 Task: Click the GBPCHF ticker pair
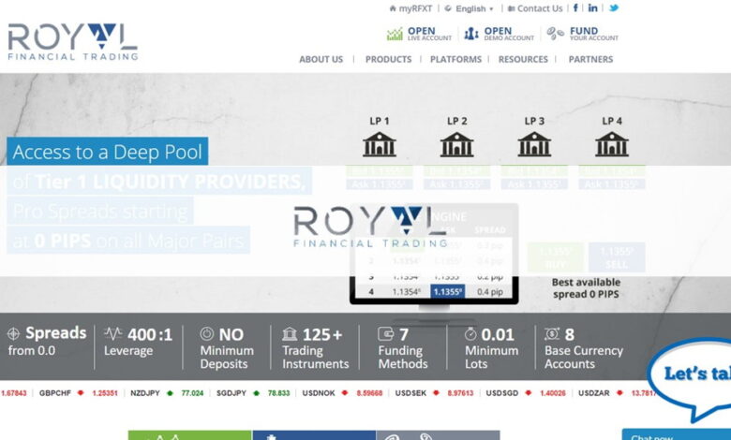[55, 393]
